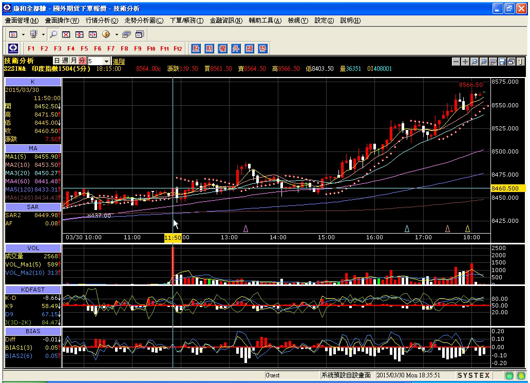The image size is (530, 383).
Task: Click the eraser-like drawing tool icon in chart toolbar
Action: coord(493,62)
